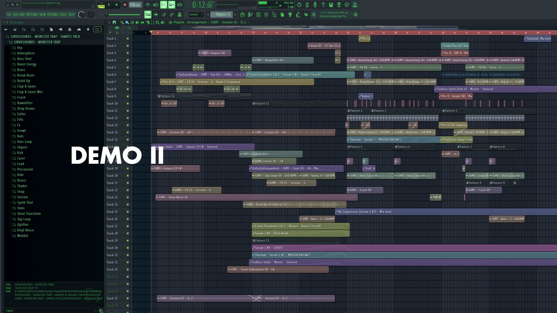Mute Track 37 using its green LED

[x=128, y=298]
